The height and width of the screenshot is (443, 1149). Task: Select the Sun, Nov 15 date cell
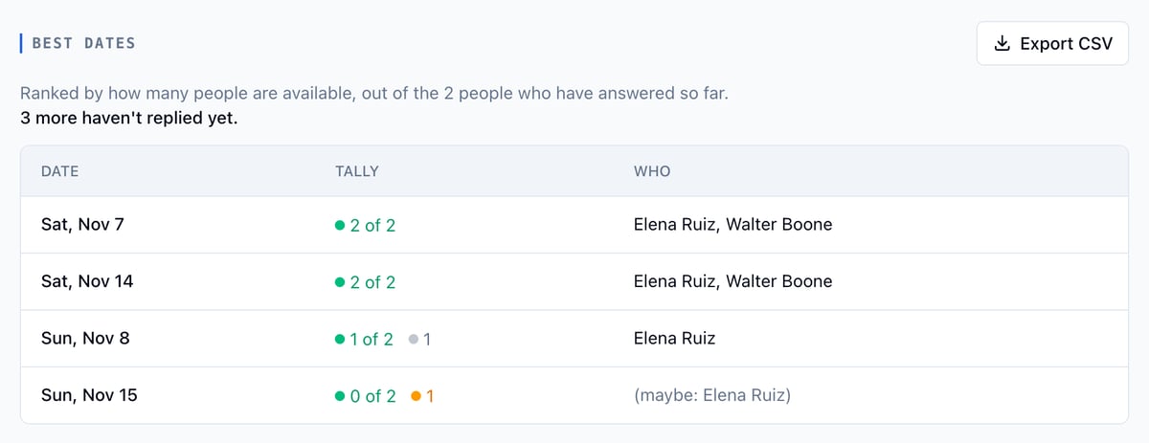point(89,395)
